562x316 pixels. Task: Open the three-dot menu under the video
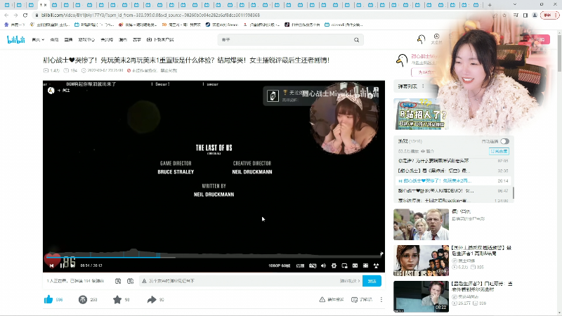(381, 300)
